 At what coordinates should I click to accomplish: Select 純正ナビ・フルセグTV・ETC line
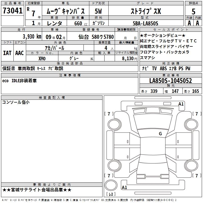[x=168, y=41]
